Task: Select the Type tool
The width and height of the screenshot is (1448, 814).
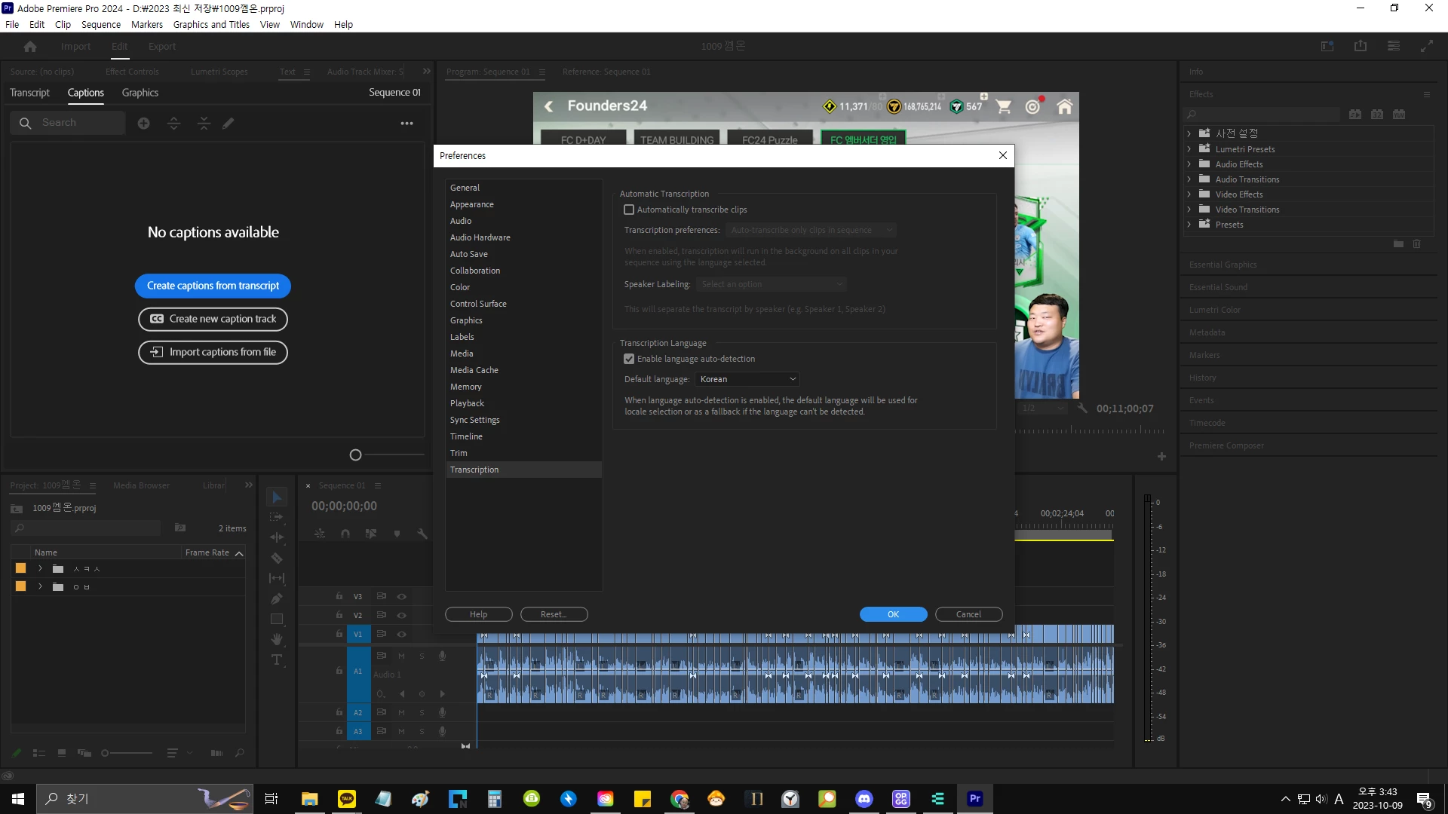Action: click(x=277, y=660)
